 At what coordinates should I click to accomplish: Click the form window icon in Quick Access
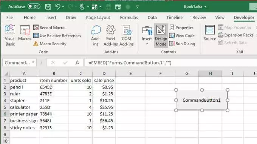click(118, 7)
